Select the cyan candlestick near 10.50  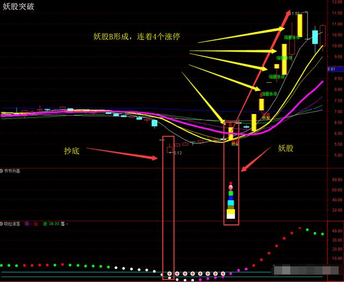tap(315, 37)
